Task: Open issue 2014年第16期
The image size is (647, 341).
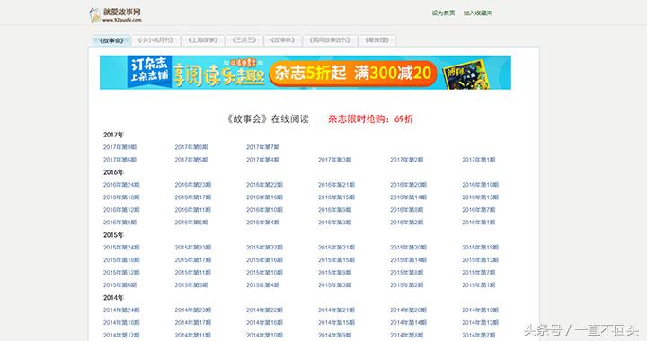Action: 264,323
